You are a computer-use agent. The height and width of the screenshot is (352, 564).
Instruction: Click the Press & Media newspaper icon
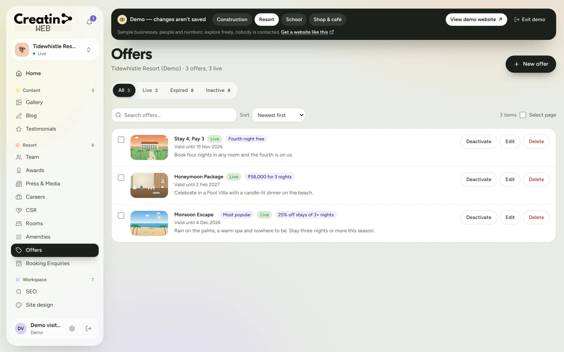[19, 184]
